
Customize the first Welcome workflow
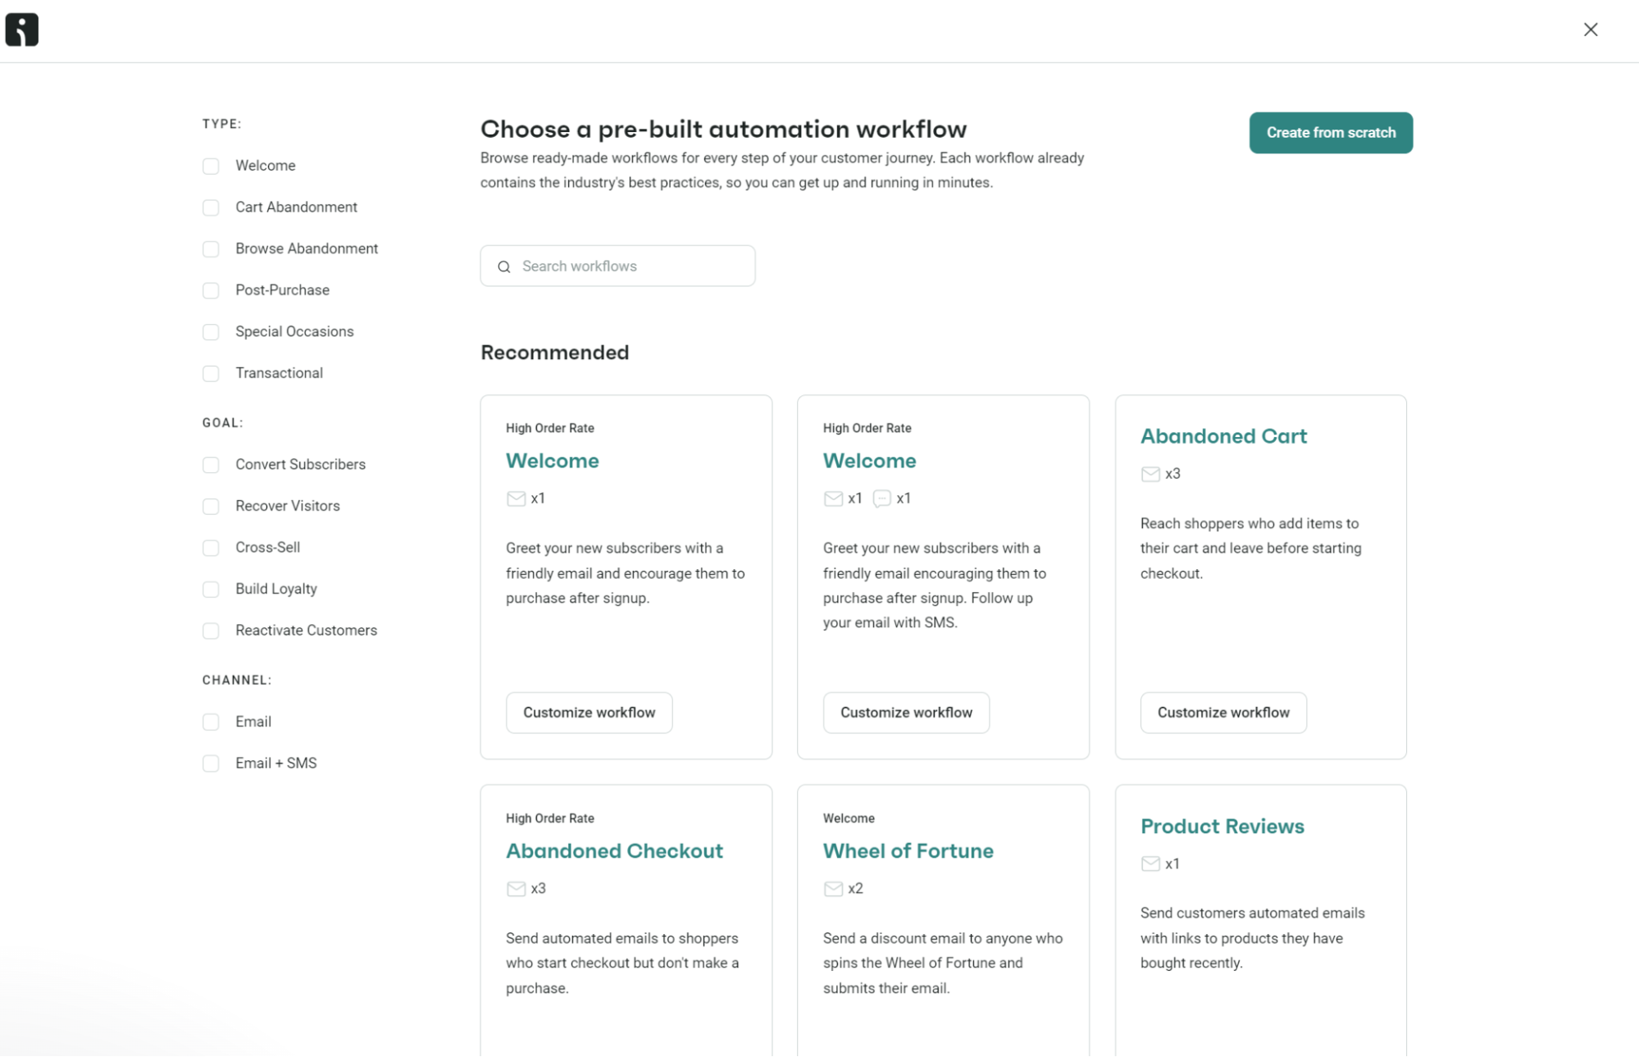[589, 713]
